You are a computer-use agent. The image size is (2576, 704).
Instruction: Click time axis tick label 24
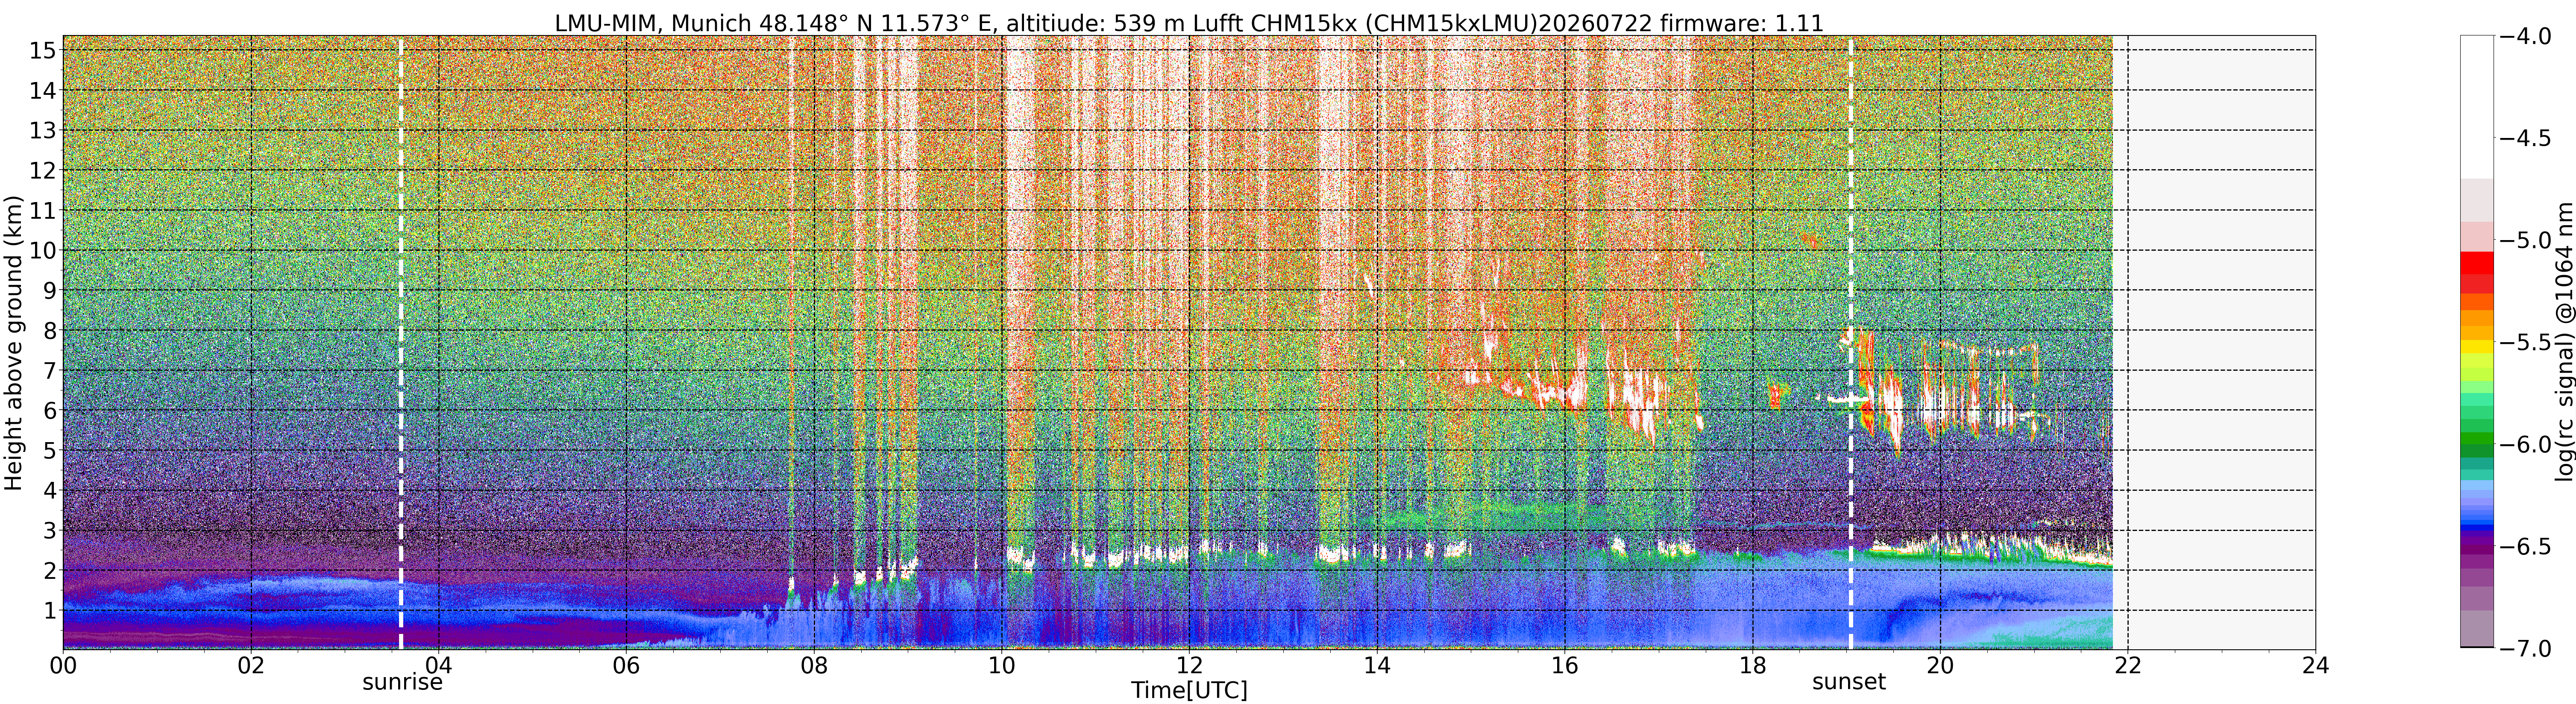coord(2316,665)
